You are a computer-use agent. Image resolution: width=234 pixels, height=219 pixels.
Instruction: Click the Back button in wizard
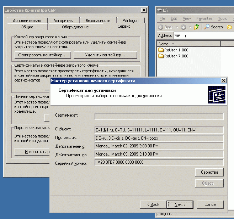(153, 204)
